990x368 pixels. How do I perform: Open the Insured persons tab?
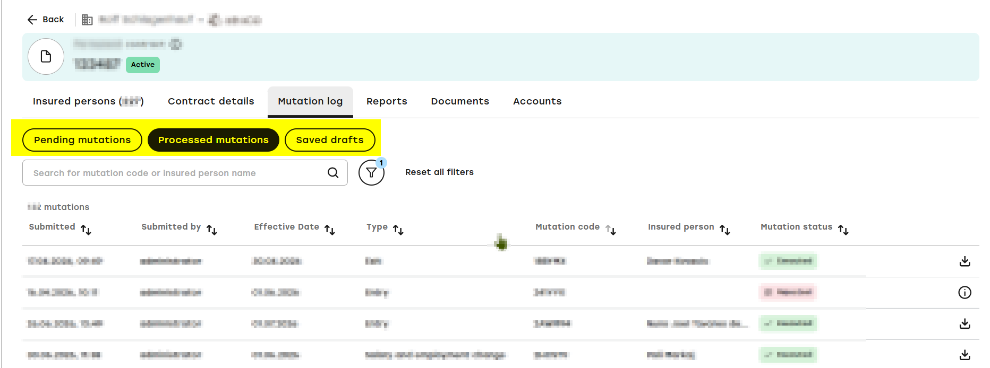coord(88,101)
